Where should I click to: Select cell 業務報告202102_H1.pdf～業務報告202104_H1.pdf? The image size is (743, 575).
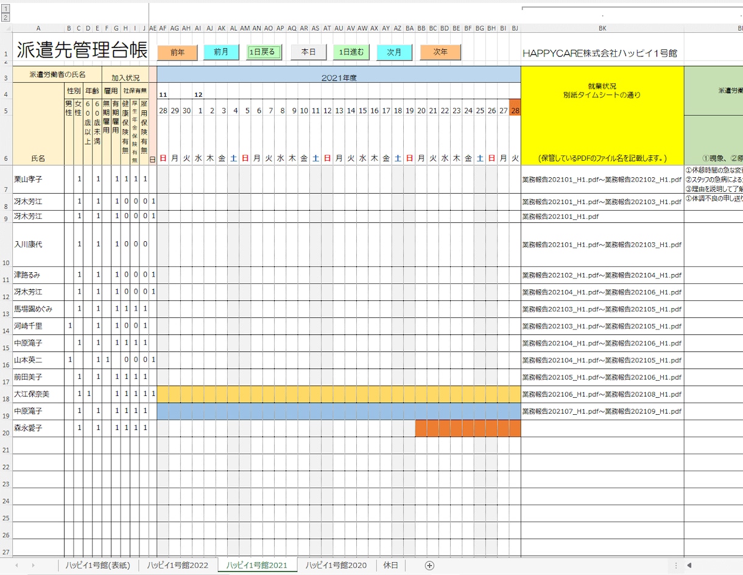pos(602,275)
